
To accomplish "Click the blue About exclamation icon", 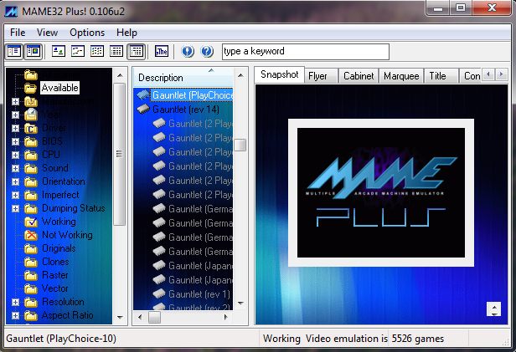I will [x=188, y=51].
